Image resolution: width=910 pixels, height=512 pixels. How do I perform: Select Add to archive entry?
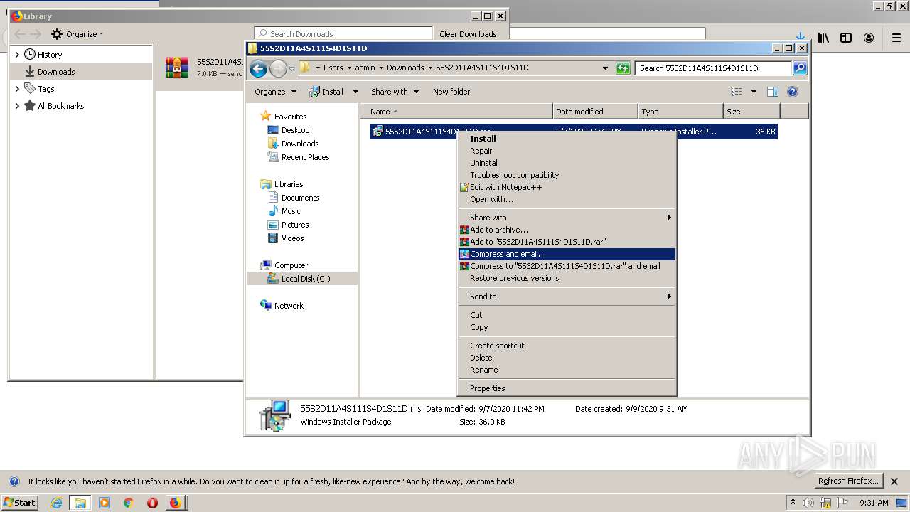pyautogui.click(x=566, y=230)
